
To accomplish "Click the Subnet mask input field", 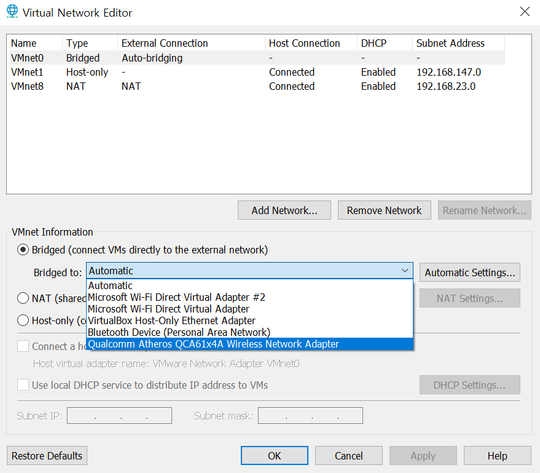I will [311, 415].
